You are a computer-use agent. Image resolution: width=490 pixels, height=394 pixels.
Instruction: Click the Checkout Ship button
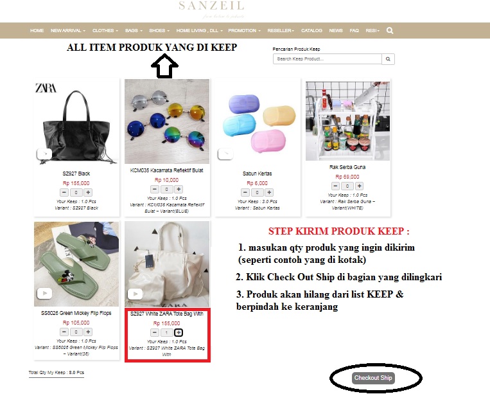pos(373,378)
